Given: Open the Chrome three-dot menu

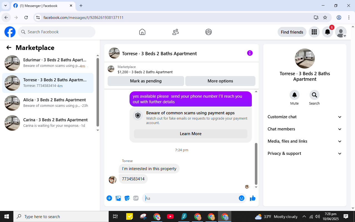Looking at the screenshot, I should (x=349, y=17).
